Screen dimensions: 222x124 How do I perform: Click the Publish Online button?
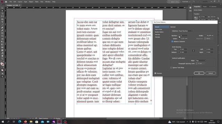tap(173, 2)
